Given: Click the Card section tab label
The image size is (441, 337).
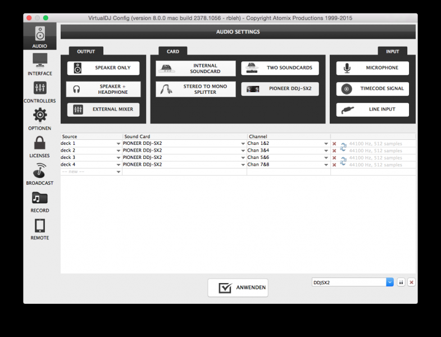Looking at the screenshot, I should pyautogui.click(x=172, y=52).
